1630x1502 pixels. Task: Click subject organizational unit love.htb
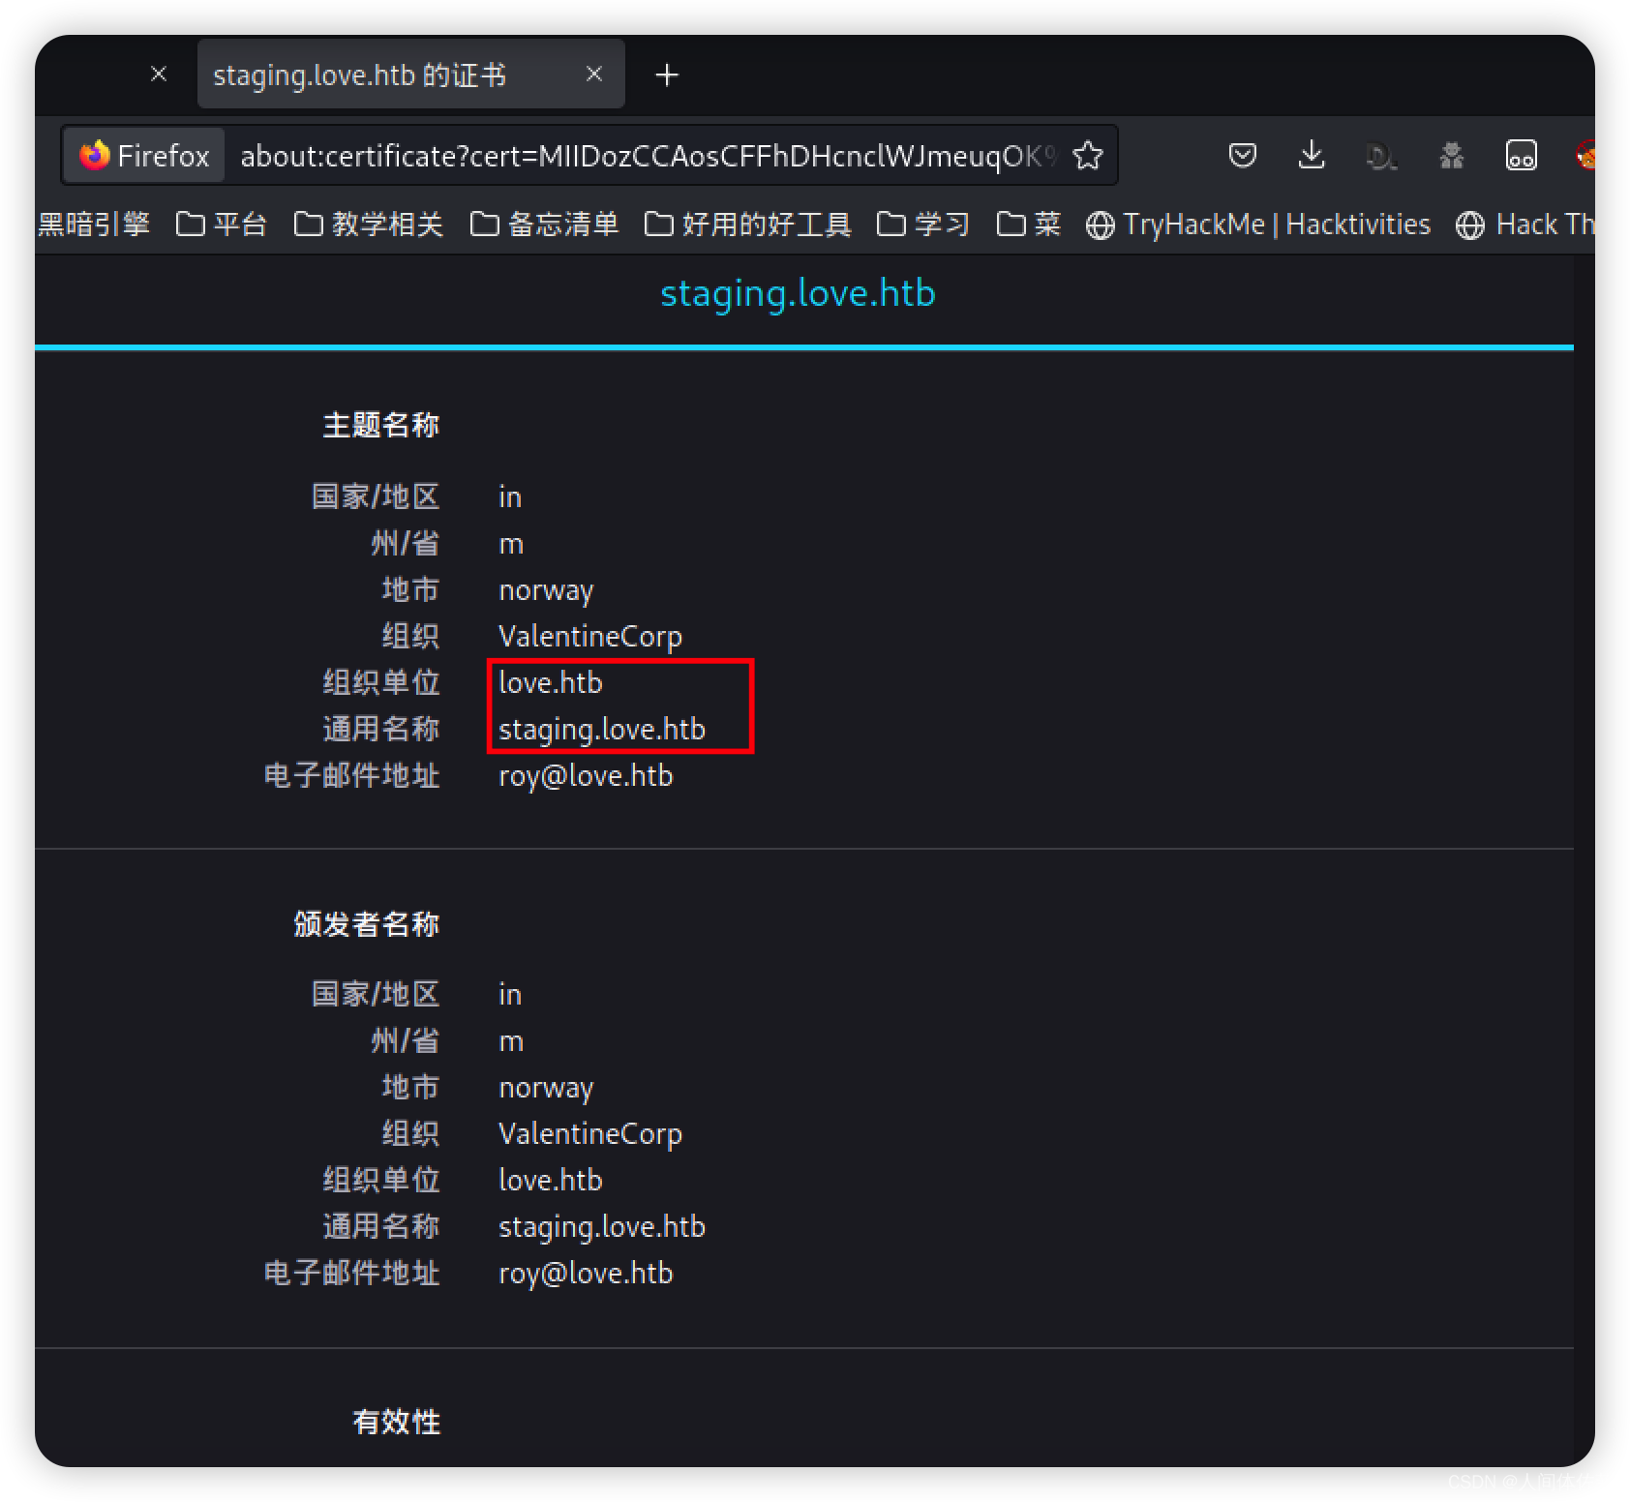[x=550, y=682]
